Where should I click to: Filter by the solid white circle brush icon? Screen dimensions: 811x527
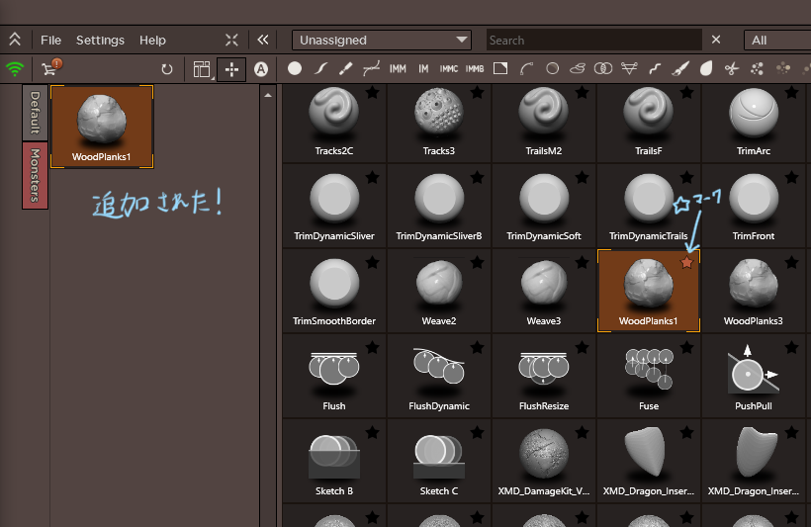point(295,68)
